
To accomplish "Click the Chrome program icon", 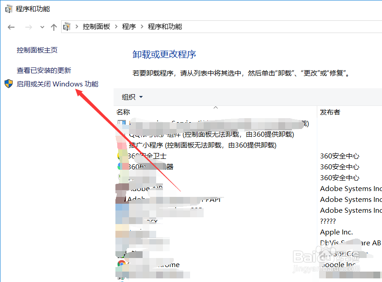I will click(x=122, y=264).
